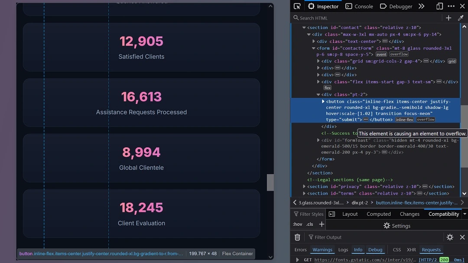Expand the section#privacy node
468x263 pixels.
click(304, 186)
